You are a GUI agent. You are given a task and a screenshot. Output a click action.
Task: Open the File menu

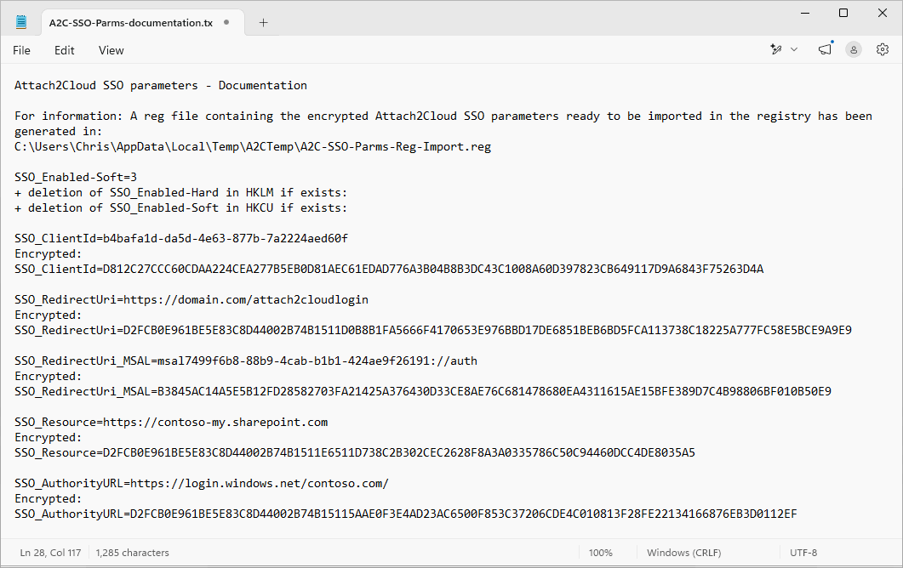[x=21, y=50]
